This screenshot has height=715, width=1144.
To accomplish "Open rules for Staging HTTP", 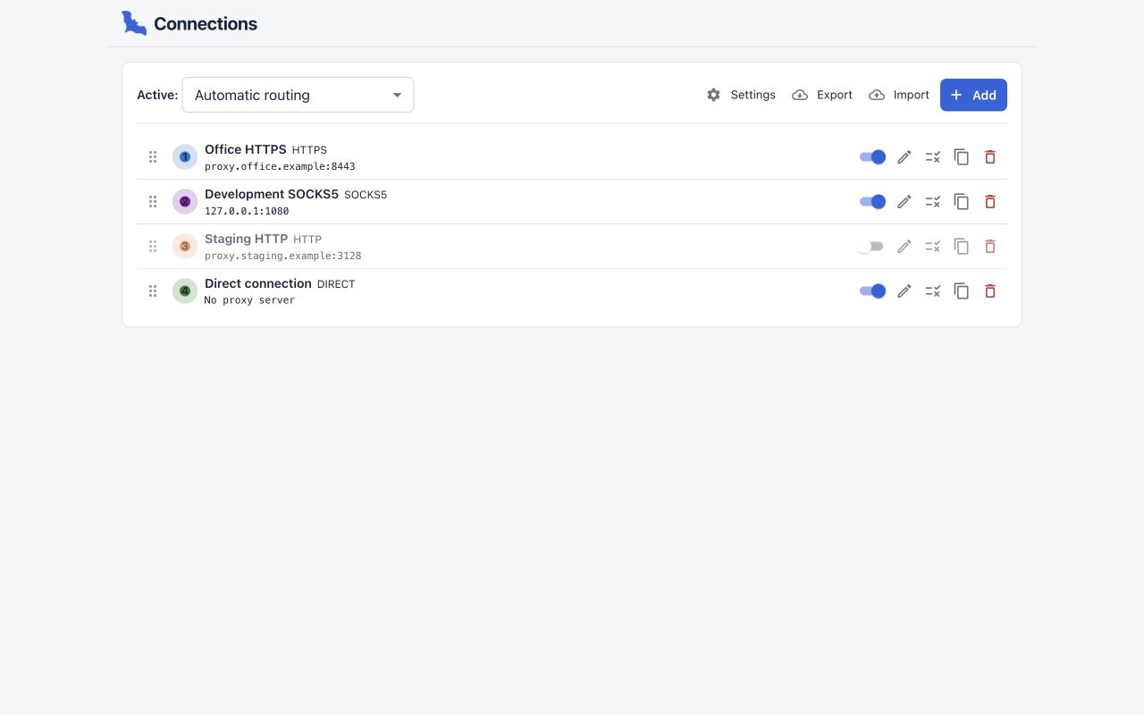I will point(933,247).
